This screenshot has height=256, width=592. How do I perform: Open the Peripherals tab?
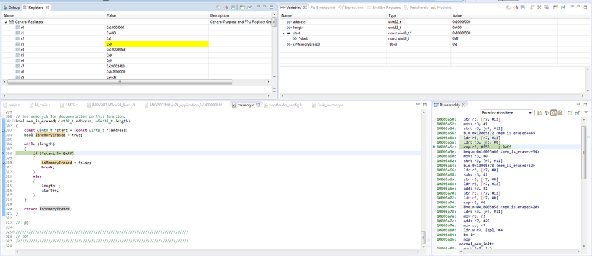point(416,7)
